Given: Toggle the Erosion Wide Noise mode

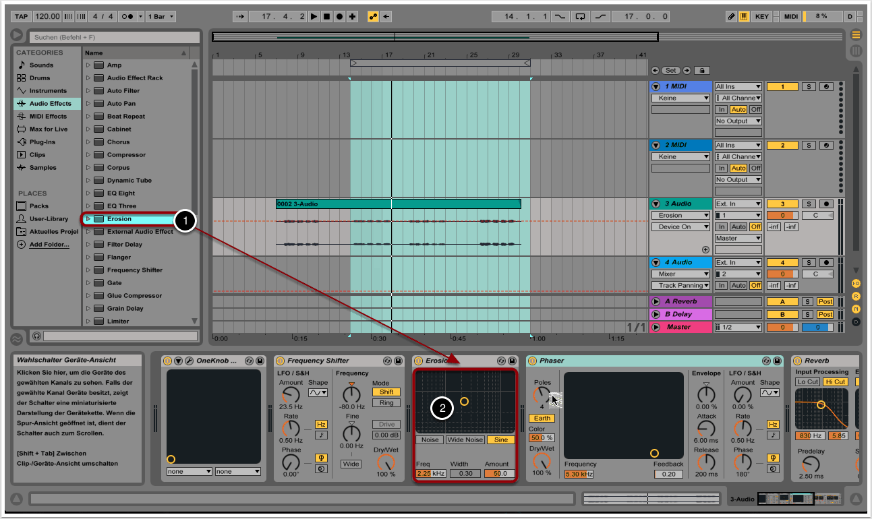Looking at the screenshot, I should [x=465, y=440].
